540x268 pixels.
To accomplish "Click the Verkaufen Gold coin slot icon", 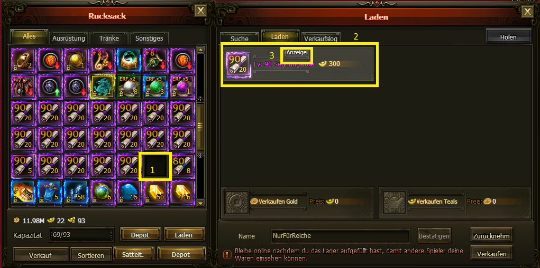I will point(236,203).
